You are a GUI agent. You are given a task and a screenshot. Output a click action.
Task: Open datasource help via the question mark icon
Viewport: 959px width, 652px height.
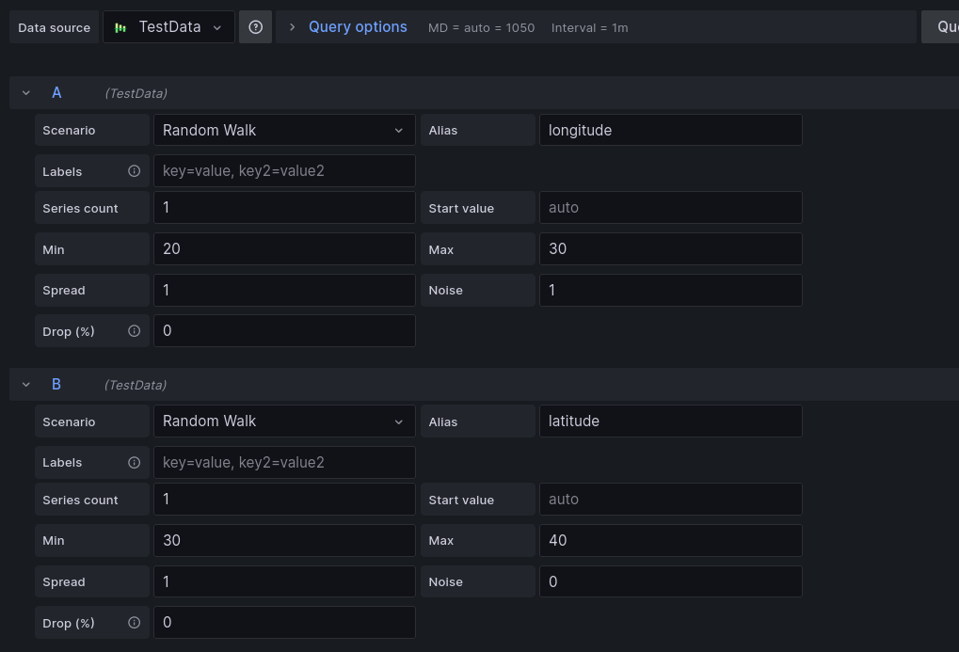coord(254,26)
